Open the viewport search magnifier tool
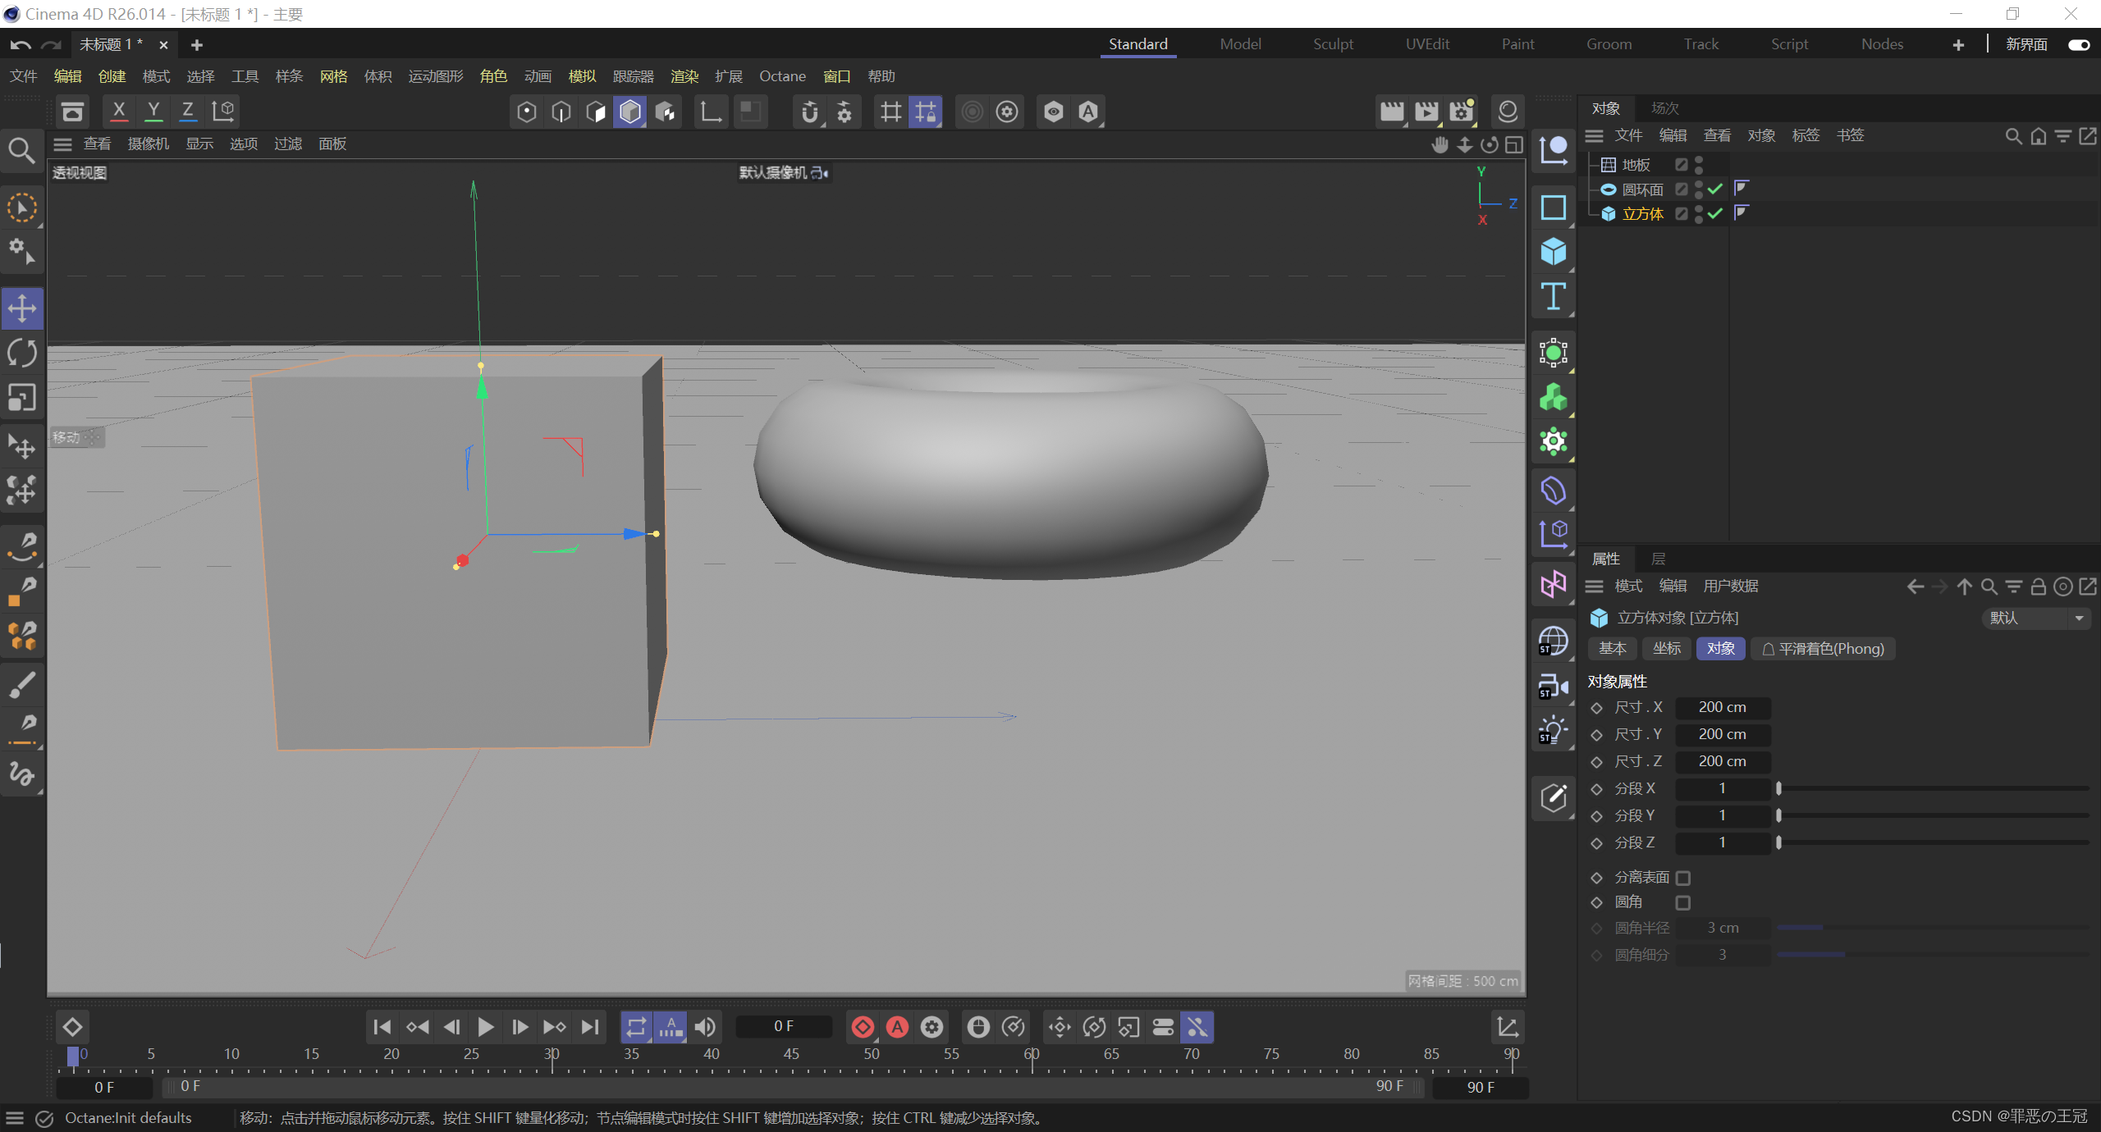The width and height of the screenshot is (2101, 1132). [22, 150]
